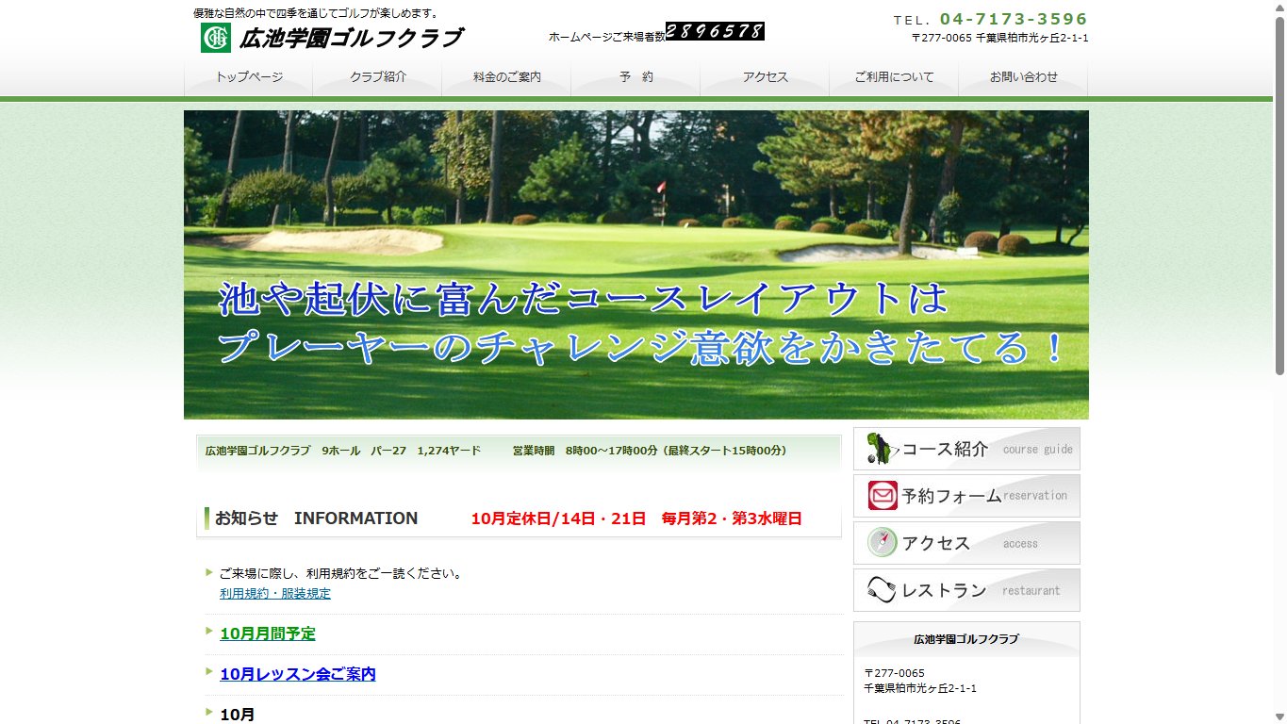Click the golfer icon beside コース紹介

tap(883, 449)
